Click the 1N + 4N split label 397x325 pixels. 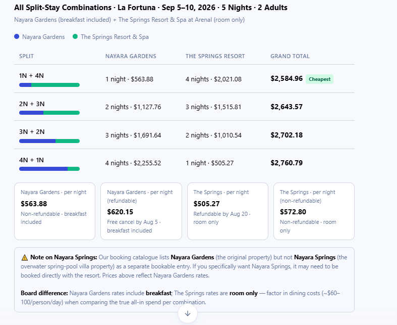point(31,76)
